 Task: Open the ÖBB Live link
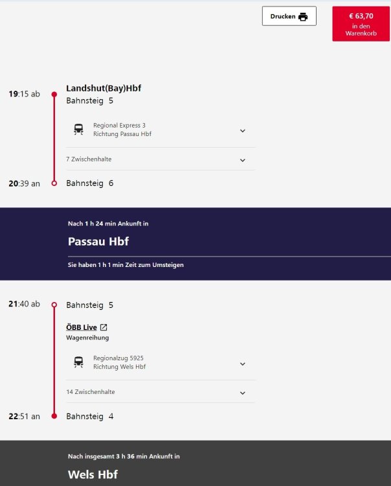(x=82, y=327)
